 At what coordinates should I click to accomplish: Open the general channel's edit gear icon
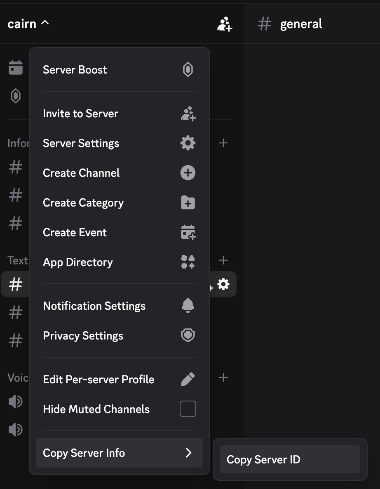[223, 285]
